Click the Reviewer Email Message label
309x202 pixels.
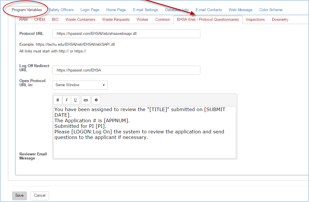tap(33, 156)
